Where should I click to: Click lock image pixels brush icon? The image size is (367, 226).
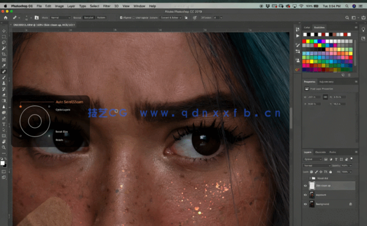(x=317, y=172)
